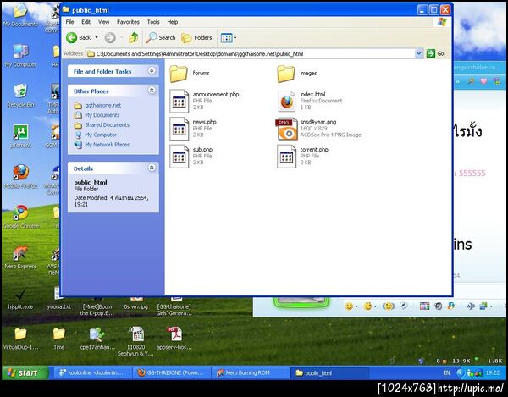
Task: Select snsd4year.png image icon
Action: (286, 129)
